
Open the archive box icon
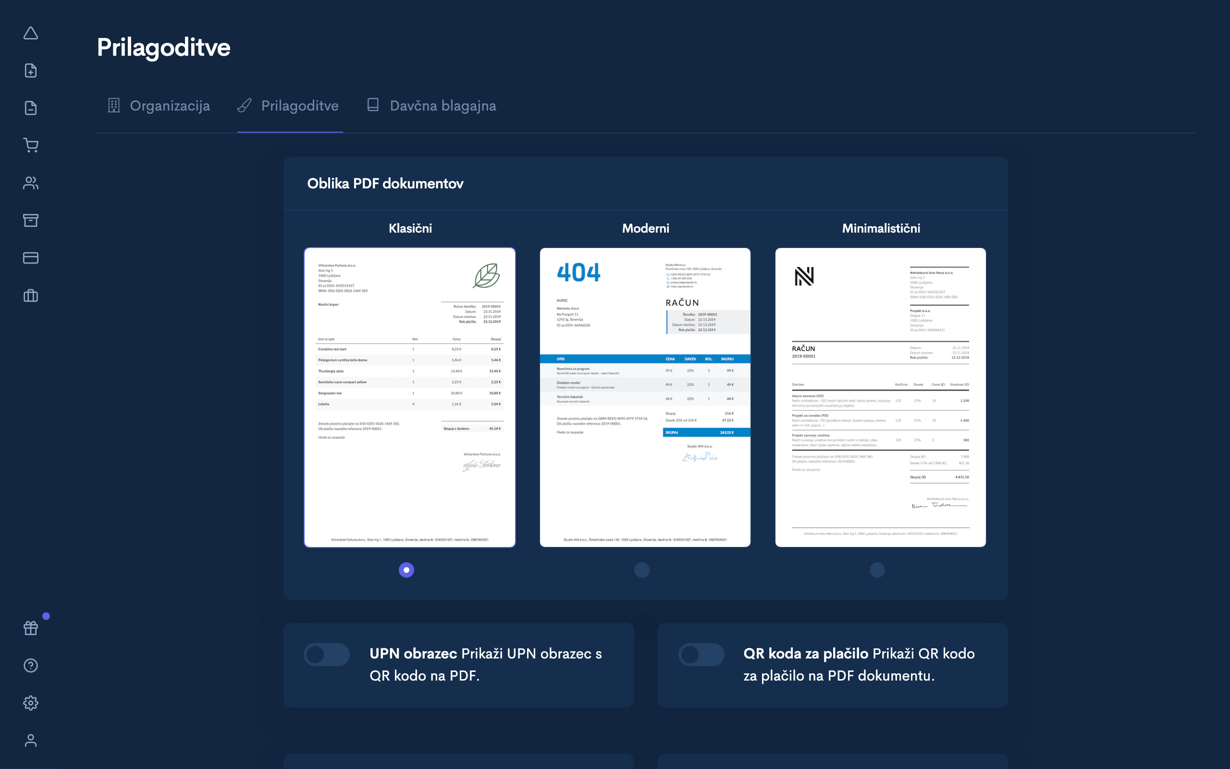(30, 220)
